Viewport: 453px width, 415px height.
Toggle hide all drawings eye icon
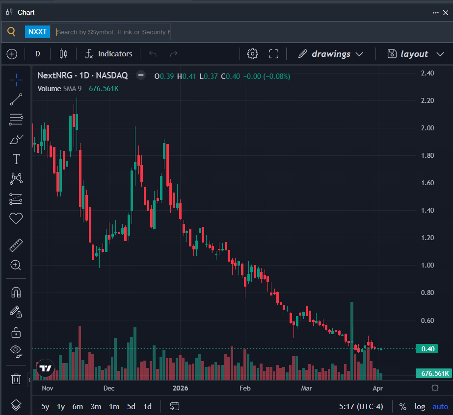[x=16, y=350]
